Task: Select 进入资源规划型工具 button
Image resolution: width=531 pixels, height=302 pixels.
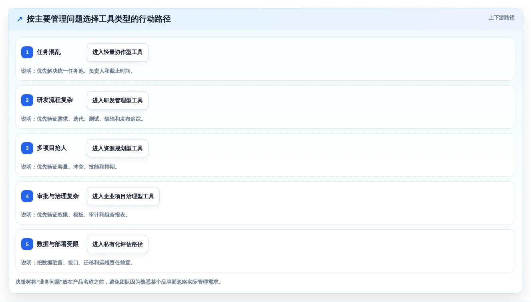Action: pos(118,148)
